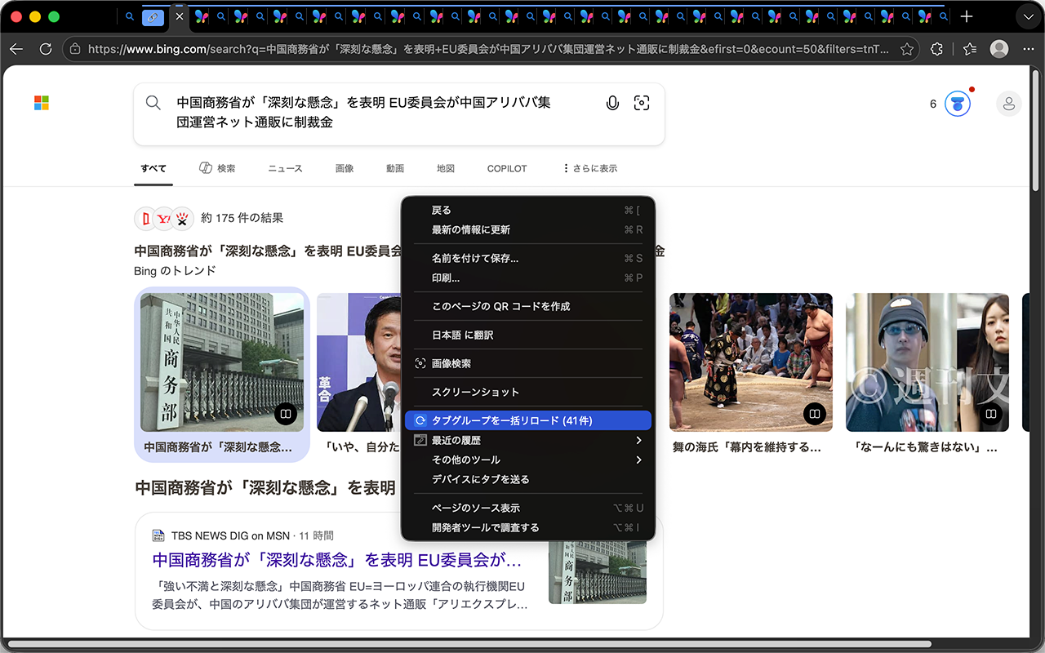This screenshot has height=653, width=1045.
Task: Click the TBS NEWS DIG on MSN source
Action: coord(230,535)
